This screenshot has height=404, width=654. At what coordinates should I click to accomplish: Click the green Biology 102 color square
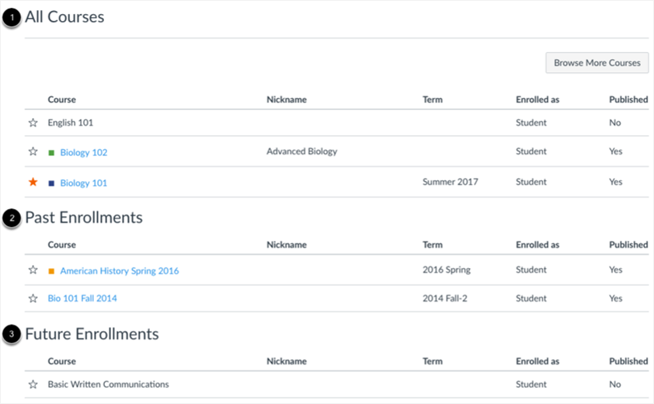pos(51,153)
